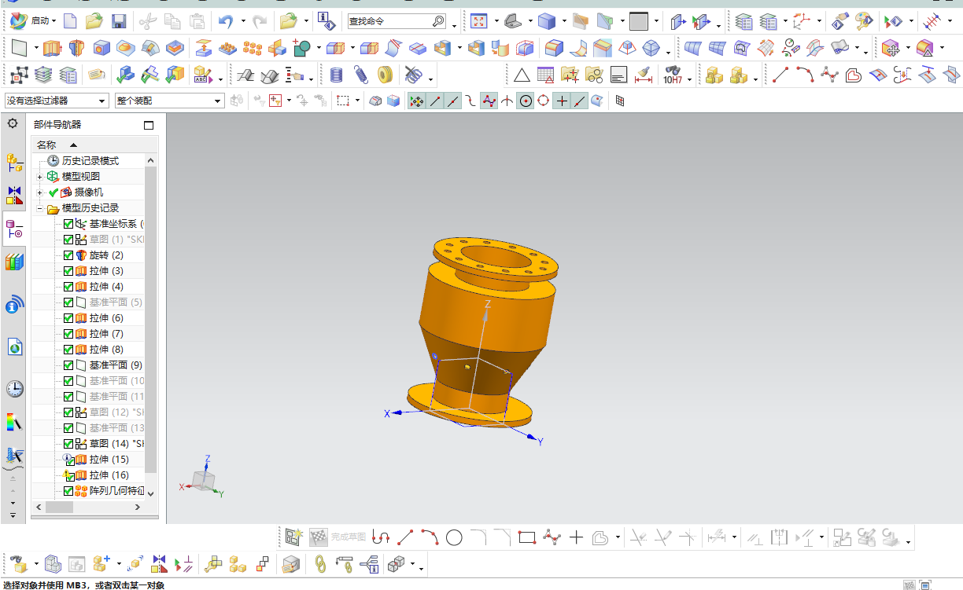963x590 pixels.
Task: Uncheck the 旋转 (2) feature checkbox
Action: coord(68,255)
